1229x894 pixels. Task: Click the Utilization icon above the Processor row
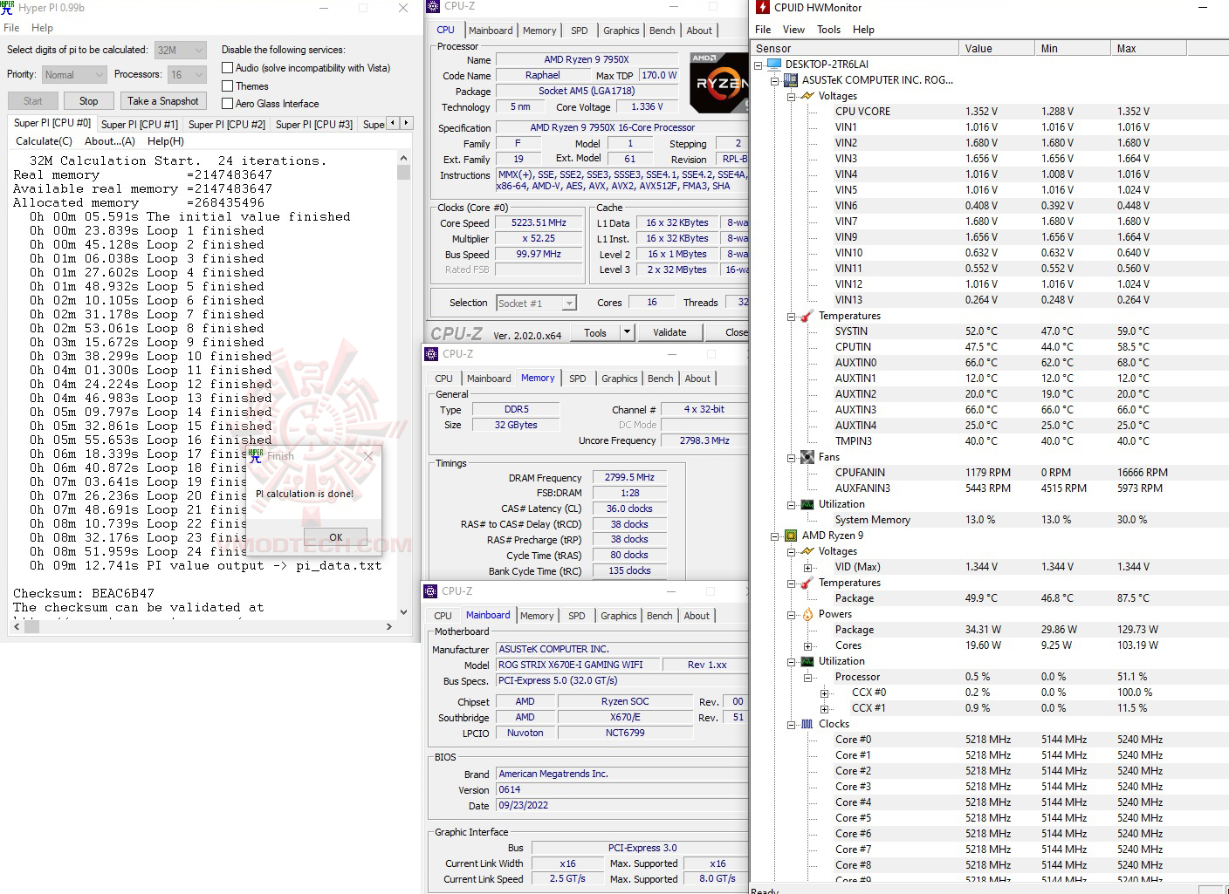click(807, 661)
